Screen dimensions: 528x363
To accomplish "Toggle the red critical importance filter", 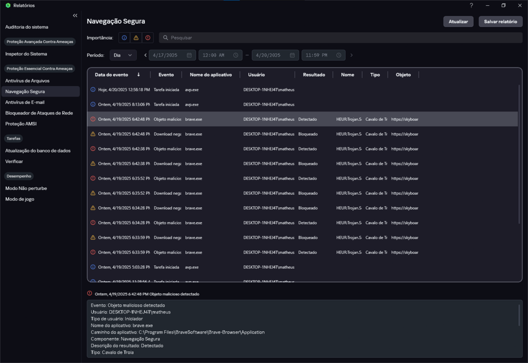I will 147,38.
